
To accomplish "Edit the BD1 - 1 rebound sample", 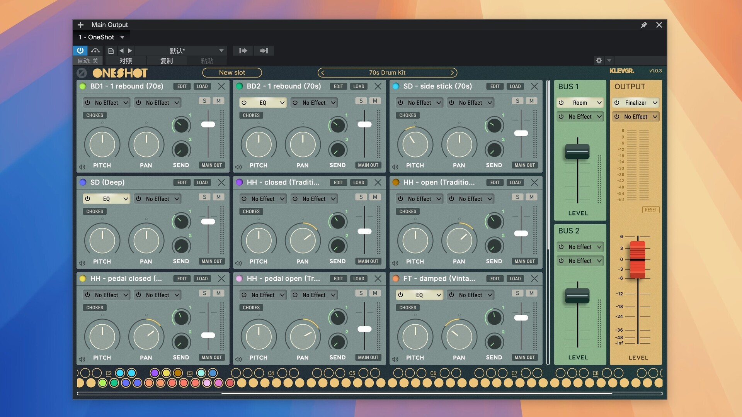I will pos(182,86).
